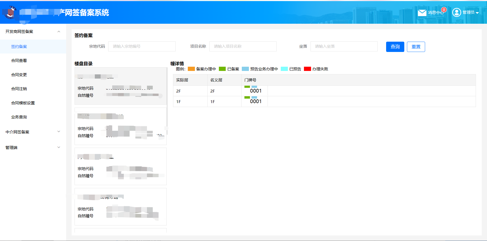487x241 pixels.
Task: Click the red 办理失败 legend swatch
Action: tap(307, 69)
